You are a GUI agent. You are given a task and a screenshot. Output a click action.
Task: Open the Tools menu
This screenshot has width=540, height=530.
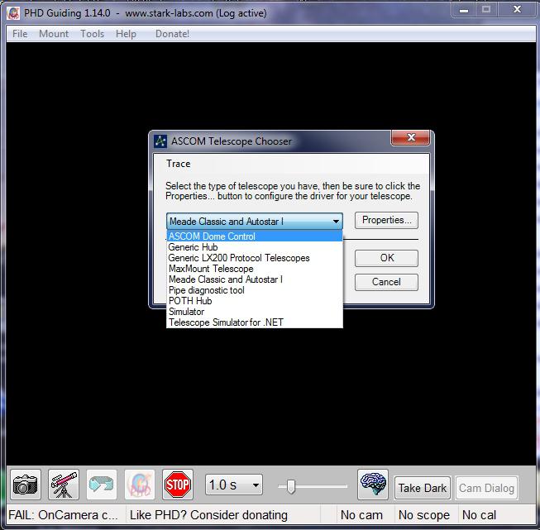pos(93,34)
